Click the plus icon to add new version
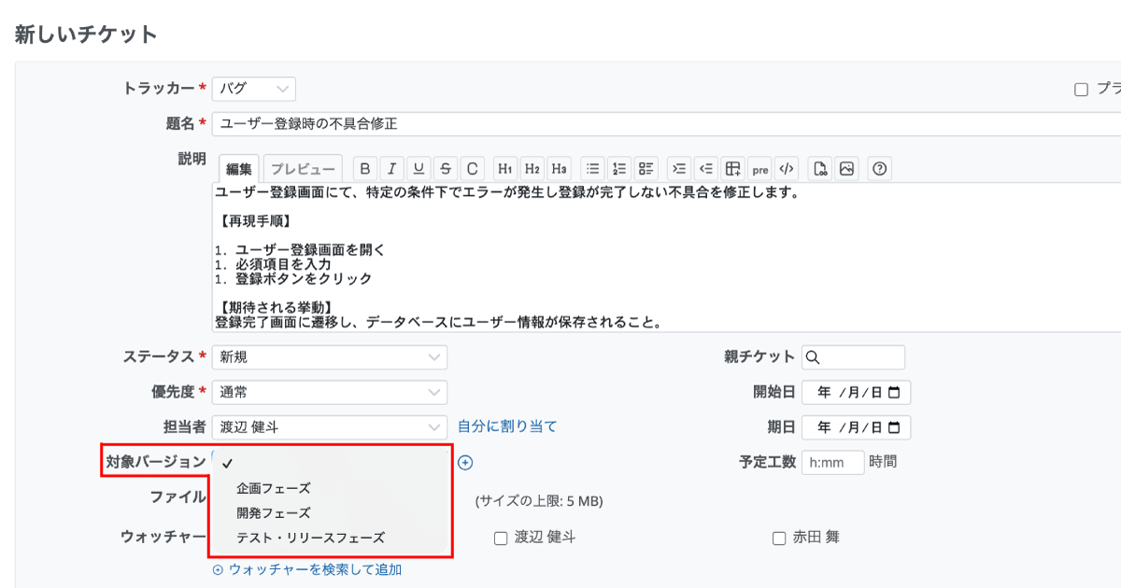 (465, 462)
